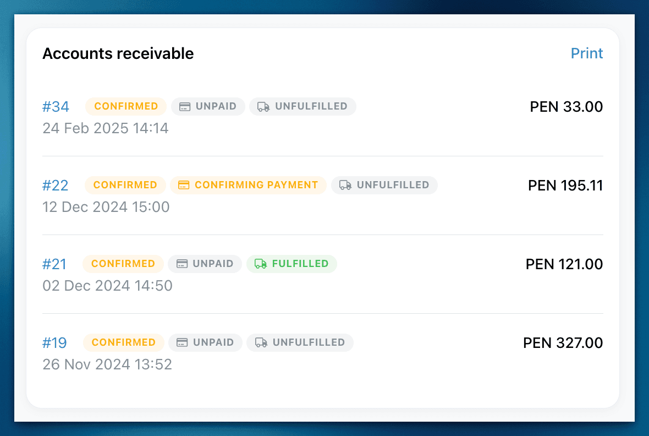Click truck icon on order #19
This screenshot has width=649, height=436.
261,342
